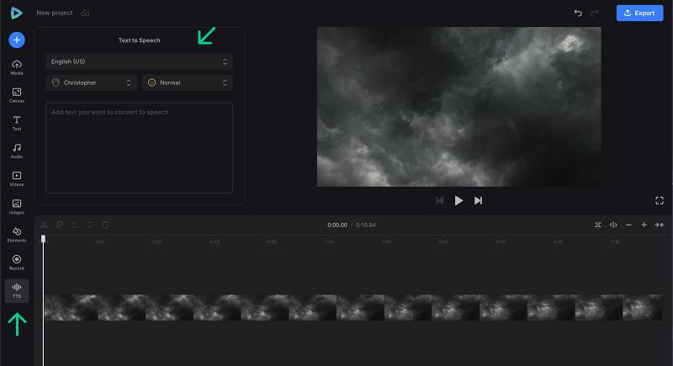Click the text to speech input box
This screenshot has height=366, width=673.
tap(139, 147)
